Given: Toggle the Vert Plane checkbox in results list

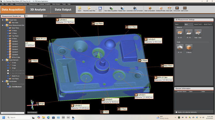Looking at the screenshot, I should (8, 79).
